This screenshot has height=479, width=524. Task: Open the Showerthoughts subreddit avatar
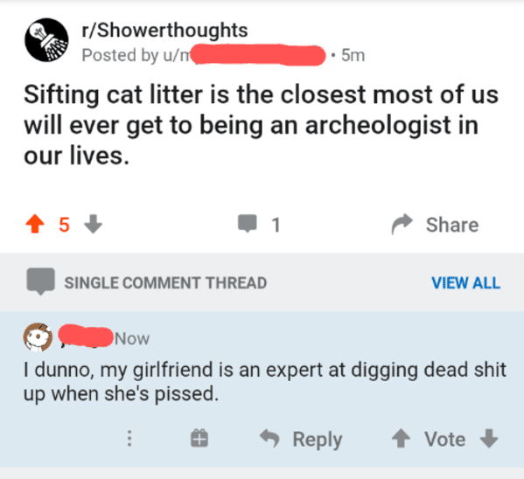coord(46,39)
